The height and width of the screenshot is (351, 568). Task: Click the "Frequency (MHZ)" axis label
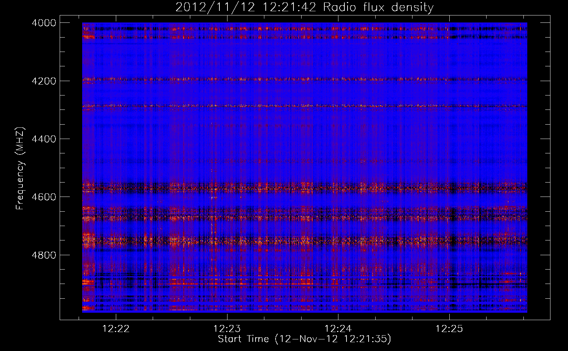click(x=20, y=168)
